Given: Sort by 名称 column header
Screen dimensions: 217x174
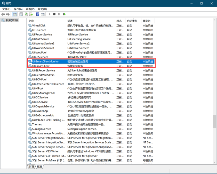Looking at the screenshot, I should (x=47, y=21).
